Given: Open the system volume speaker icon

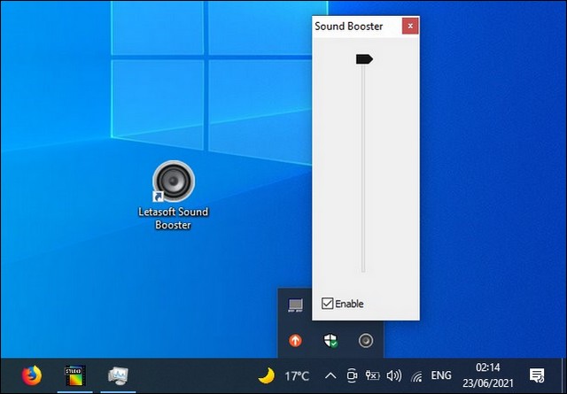Looking at the screenshot, I should tap(393, 376).
